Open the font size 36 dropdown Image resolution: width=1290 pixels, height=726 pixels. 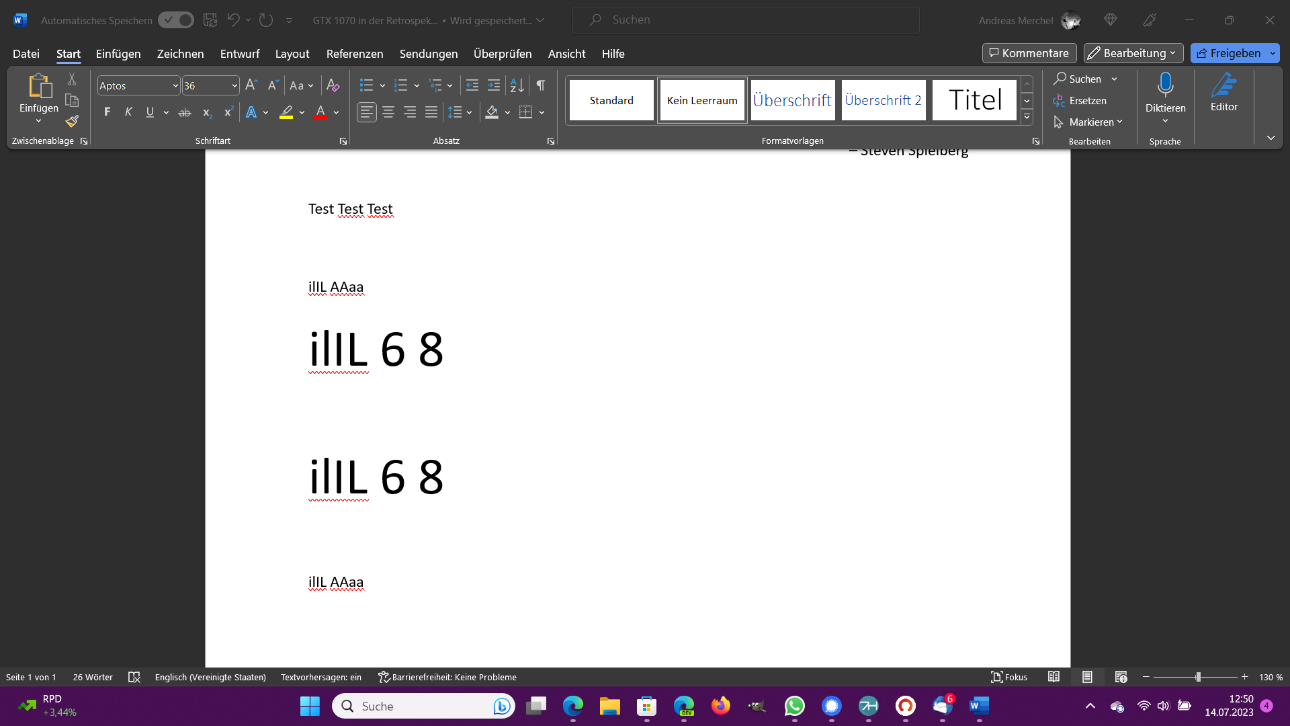(234, 85)
